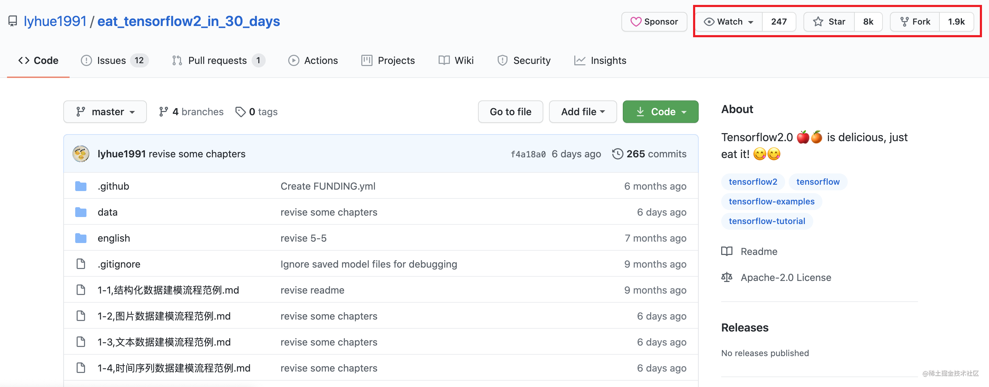This screenshot has width=989, height=387.
Task: Click the Sponsor heart button
Action: tap(654, 22)
